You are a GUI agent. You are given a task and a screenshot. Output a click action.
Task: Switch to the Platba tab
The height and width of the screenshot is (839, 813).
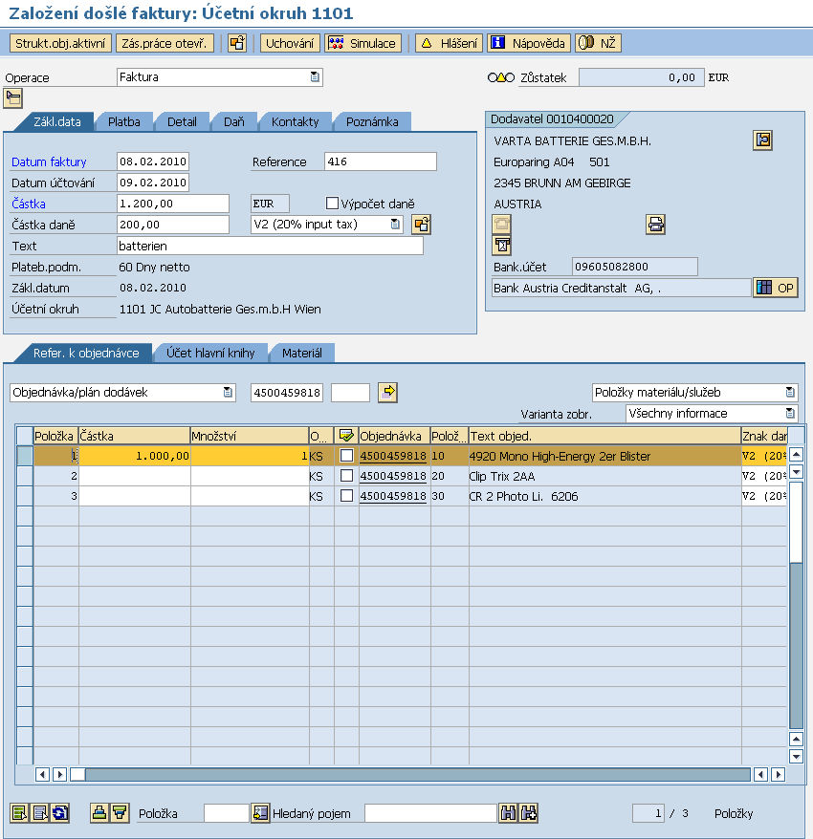[124, 121]
